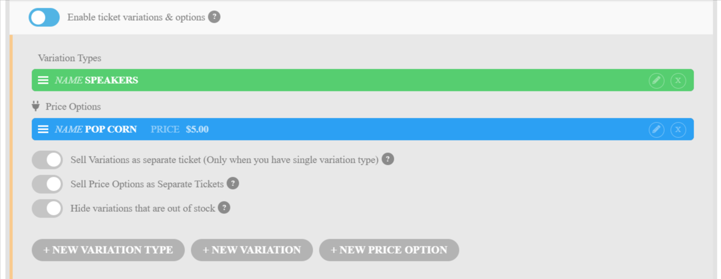The width and height of the screenshot is (721, 279).
Task: Edit the POP CORN price option pencil
Action: [x=656, y=130]
